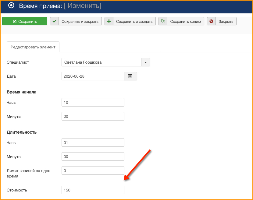Click the Минуты field under Длительность
253x200 pixels.
[x=93, y=156]
